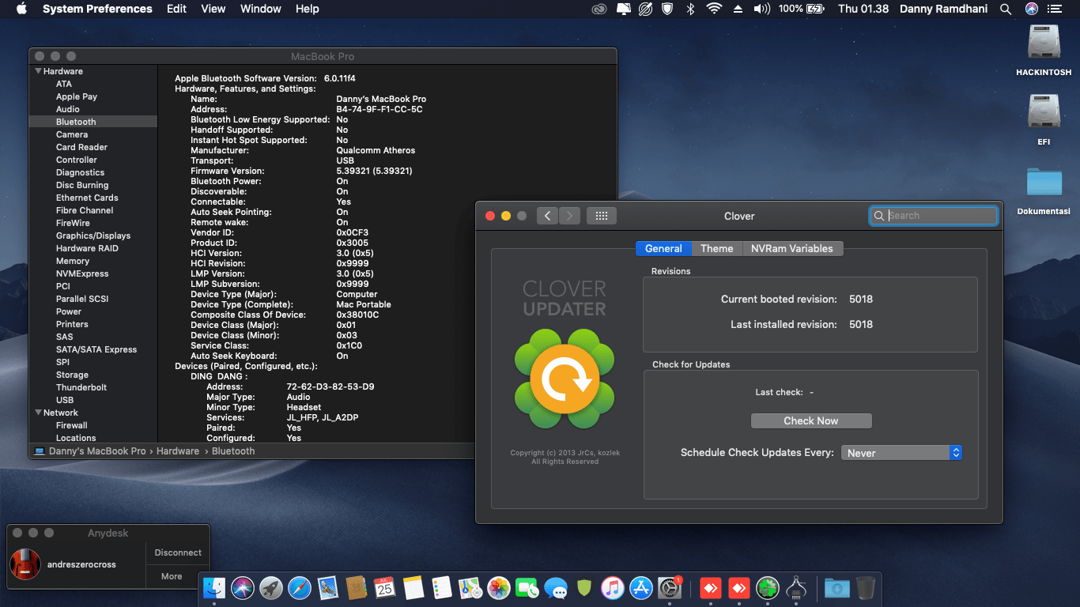Open Notification Center list icon
This screenshot has height=607, width=1080.
click(1055, 9)
